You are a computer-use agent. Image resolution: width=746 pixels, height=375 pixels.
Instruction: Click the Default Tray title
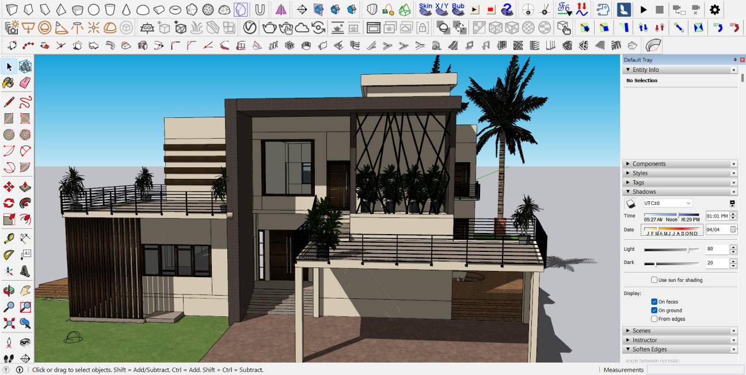tap(638, 60)
